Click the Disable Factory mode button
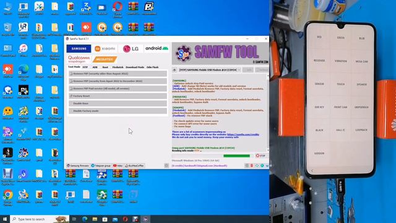The height and width of the screenshot is (223, 396). coord(118,111)
